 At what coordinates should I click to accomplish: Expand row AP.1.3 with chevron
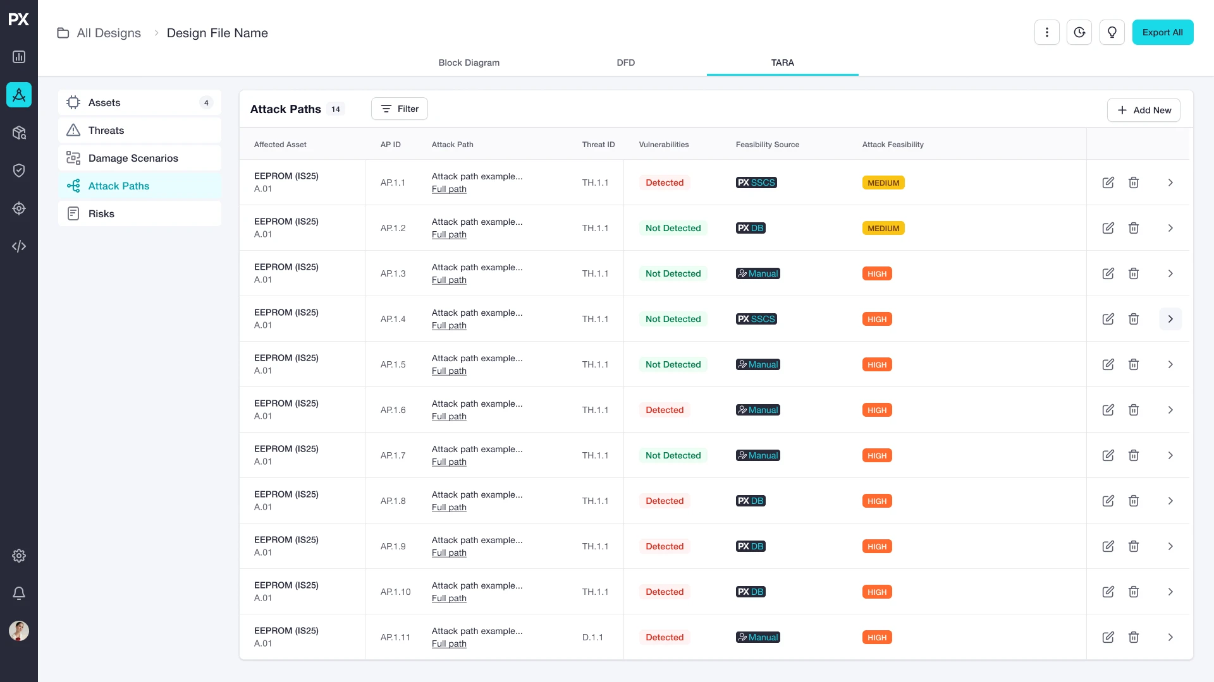(1170, 273)
